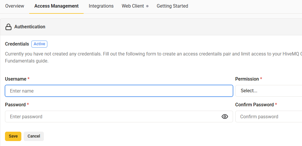
Task: Save the new credentials
Action: [13, 136]
